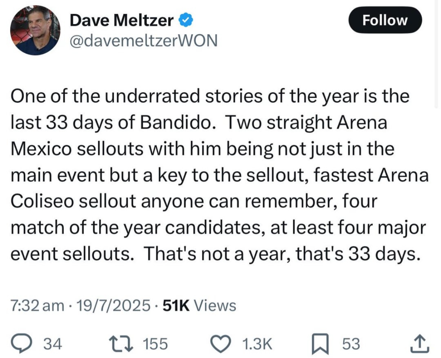441x358 pixels.
Task: Open Dave Meltzer's profile picture
Action: coord(35,30)
